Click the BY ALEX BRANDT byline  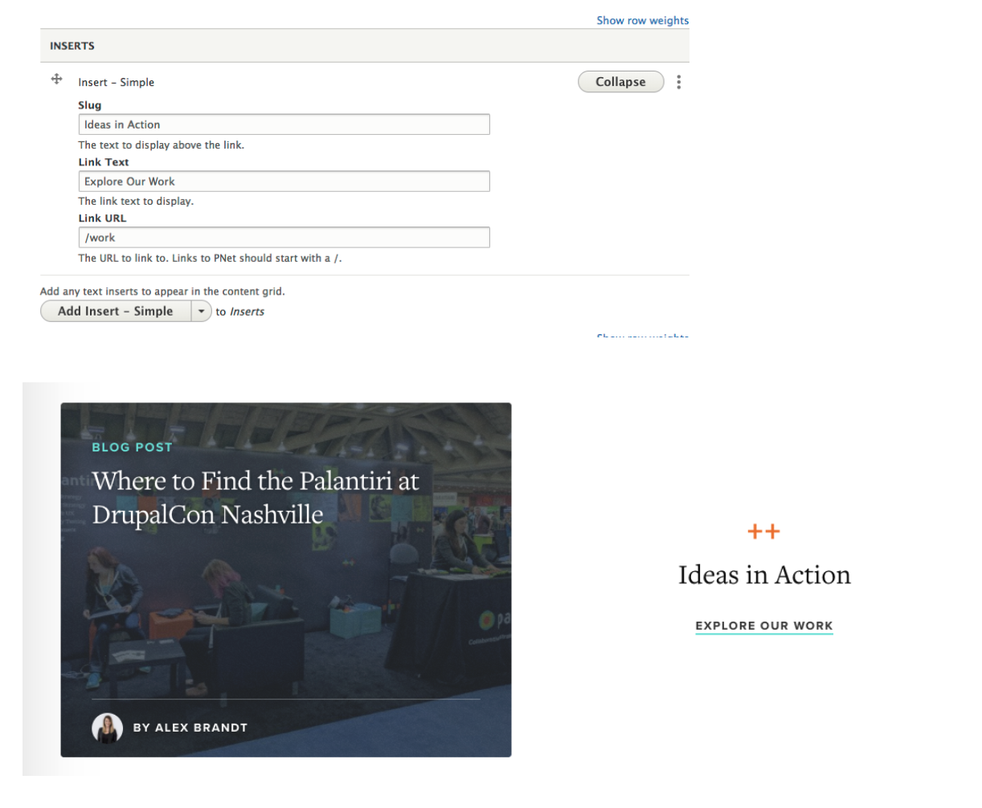190,728
